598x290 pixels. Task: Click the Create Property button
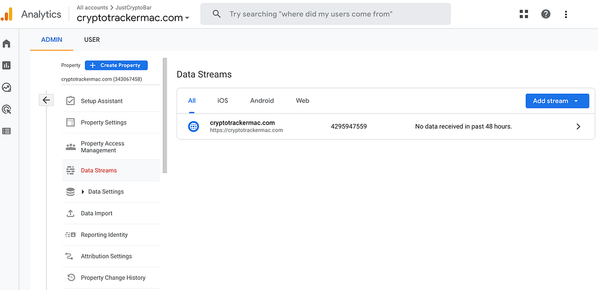[116, 66]
